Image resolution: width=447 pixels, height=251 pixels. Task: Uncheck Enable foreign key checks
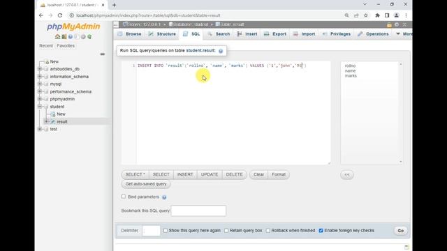(x=321, y=231)
